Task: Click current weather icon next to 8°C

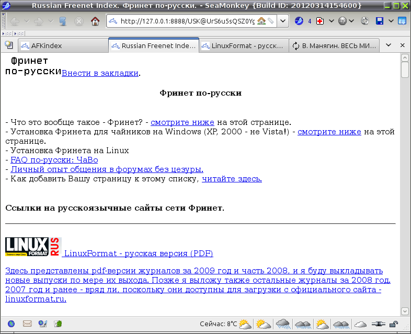Action: (245, 324)
